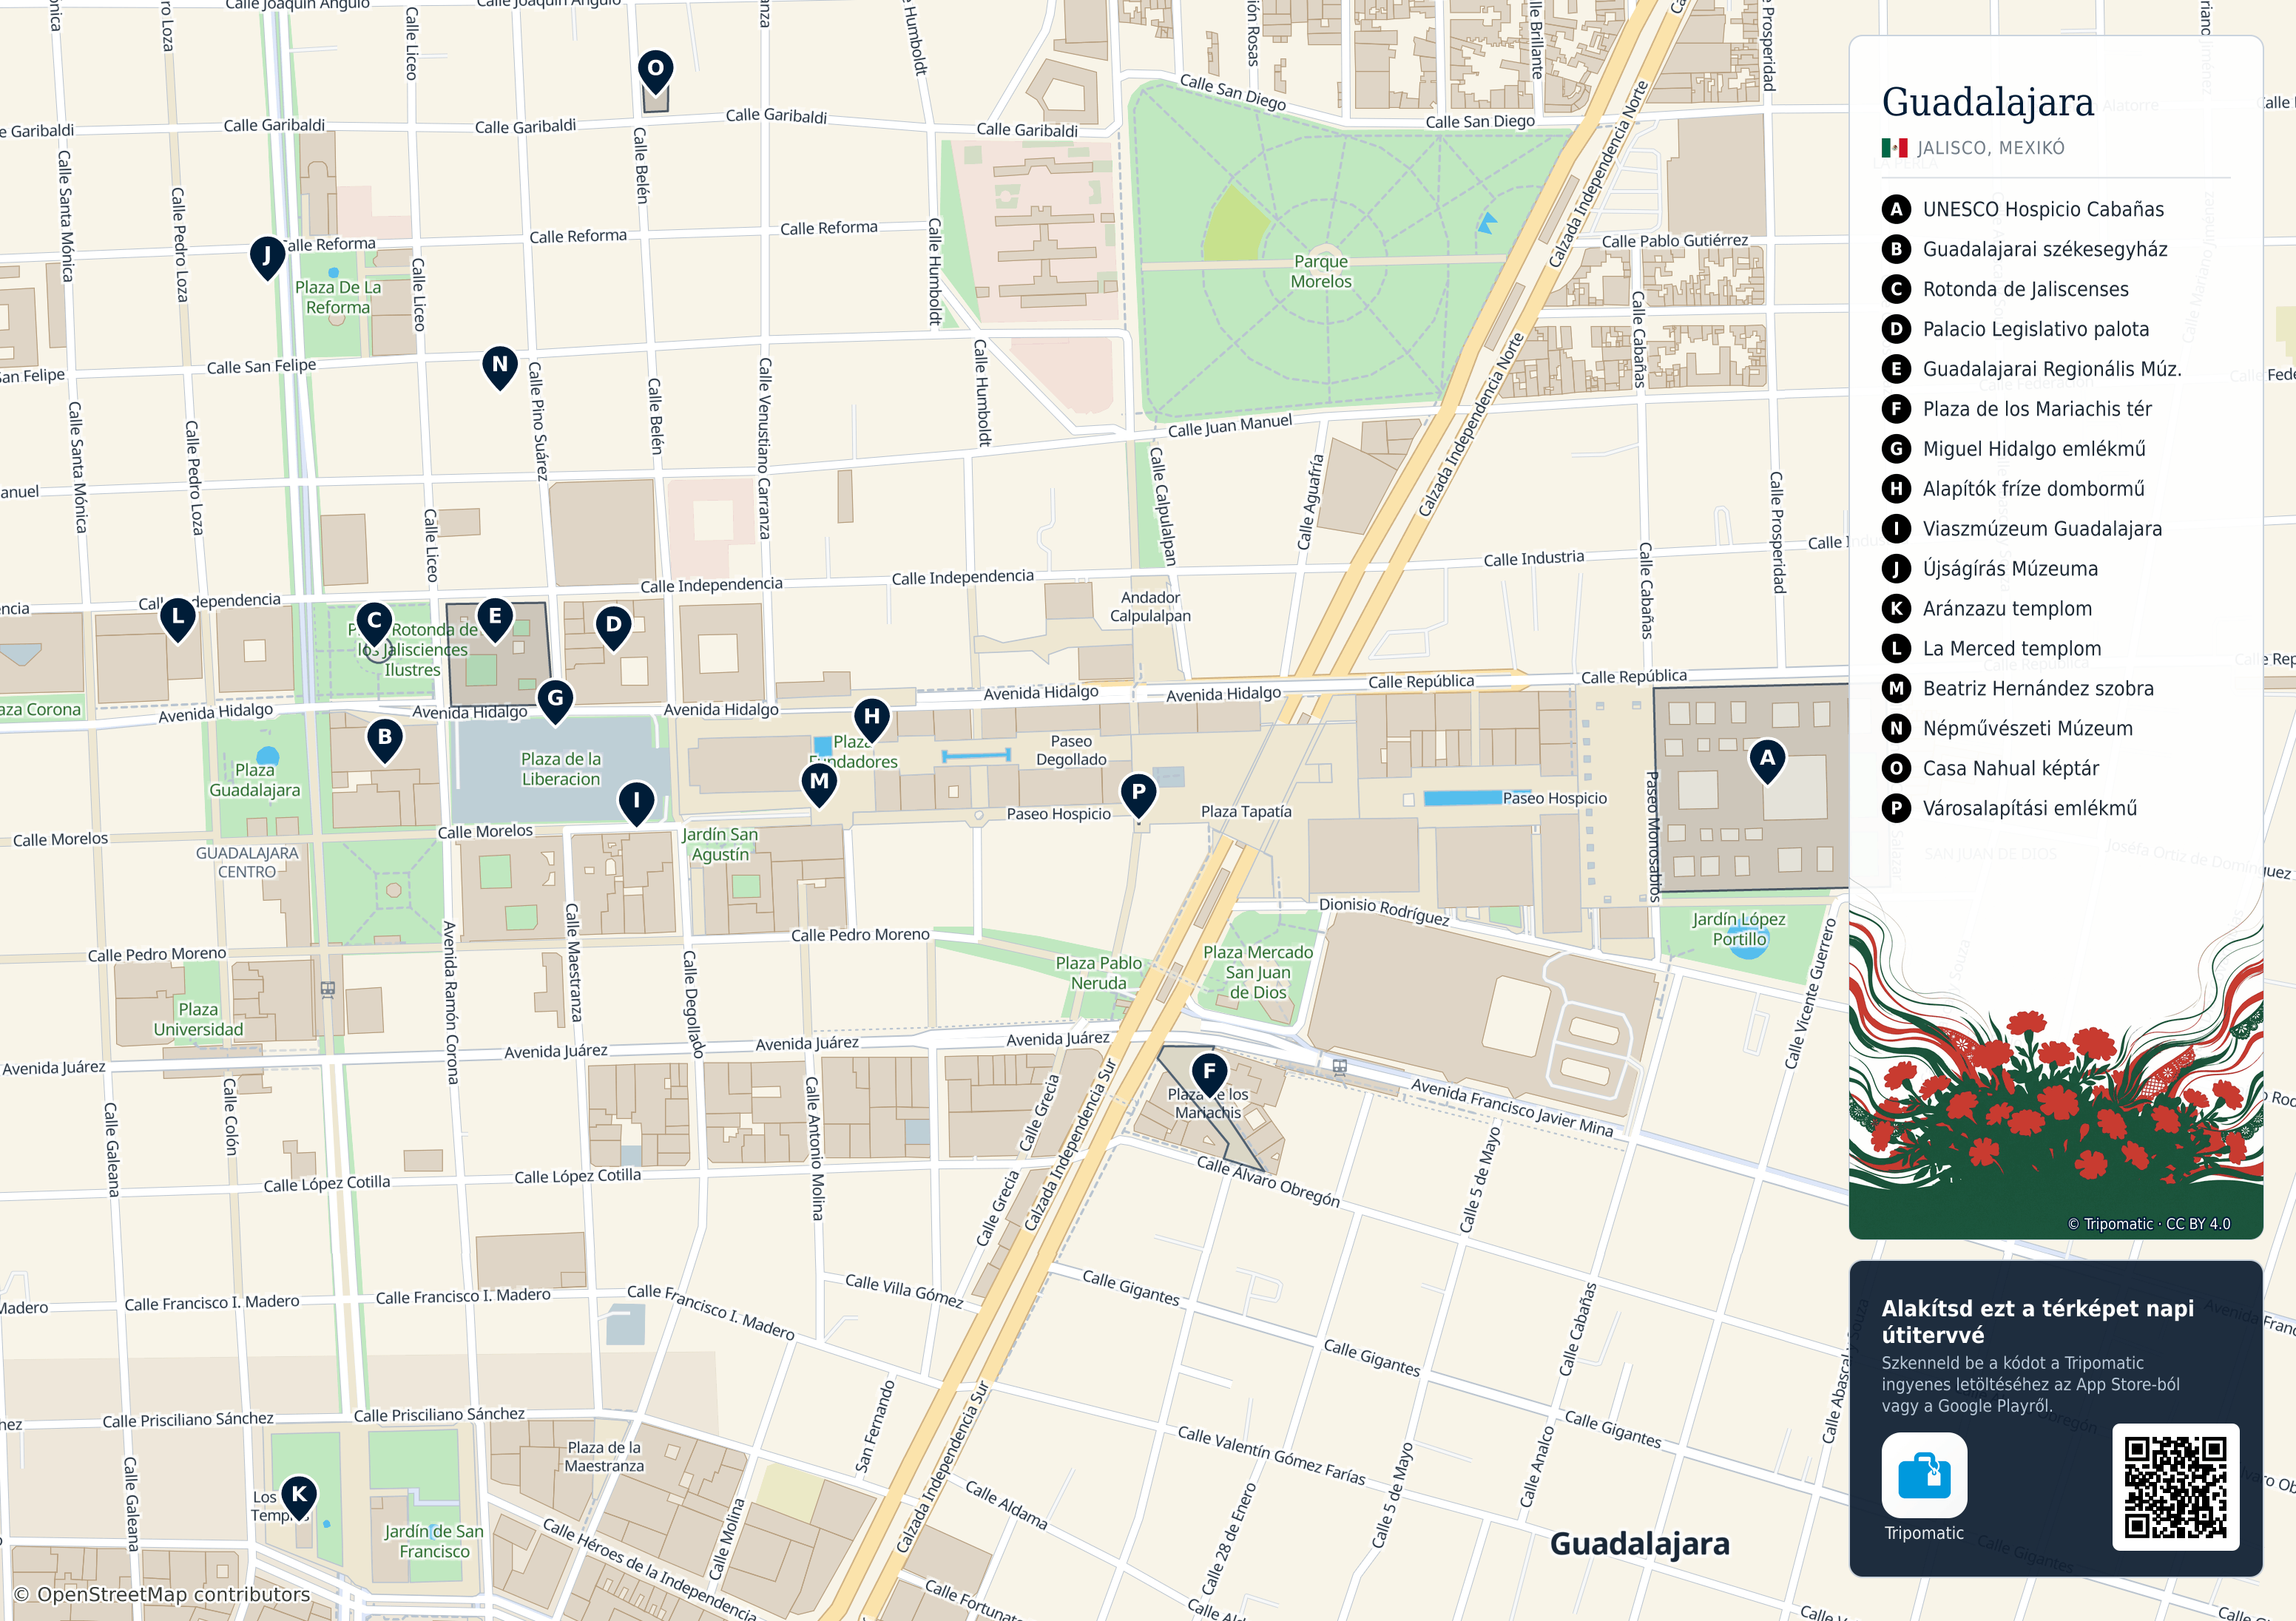Select map pin K near Jardín de San Francisco
The height and width of the screenshot is (1621, 2296).
(x=299, y=1497)
